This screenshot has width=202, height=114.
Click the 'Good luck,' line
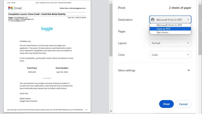pyautogui.click(x=24, y=93)
